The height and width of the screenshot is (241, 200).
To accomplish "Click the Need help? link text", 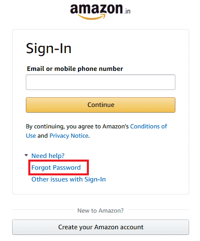I will 48,156.
